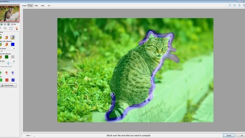The image size is (245, 138).
Task: Select the blue compute brush tool
Action: click(x=13, y=38)
